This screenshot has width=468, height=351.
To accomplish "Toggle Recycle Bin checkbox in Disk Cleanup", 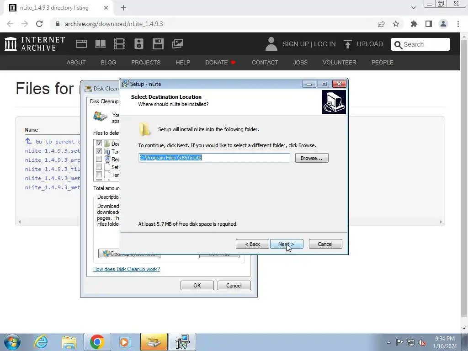I will 99,159.
